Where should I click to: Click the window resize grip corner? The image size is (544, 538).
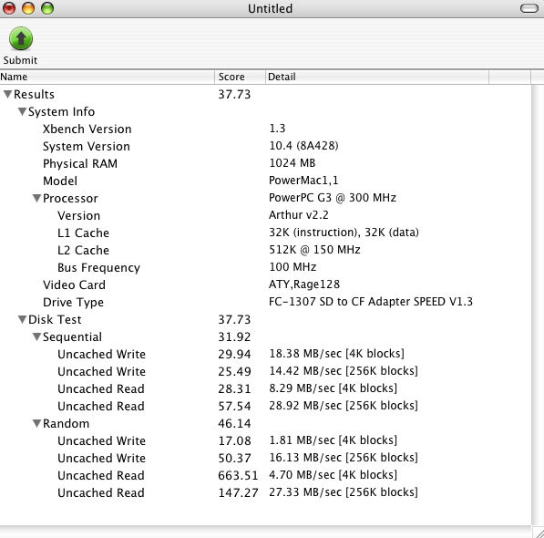(x=539, y=533)
